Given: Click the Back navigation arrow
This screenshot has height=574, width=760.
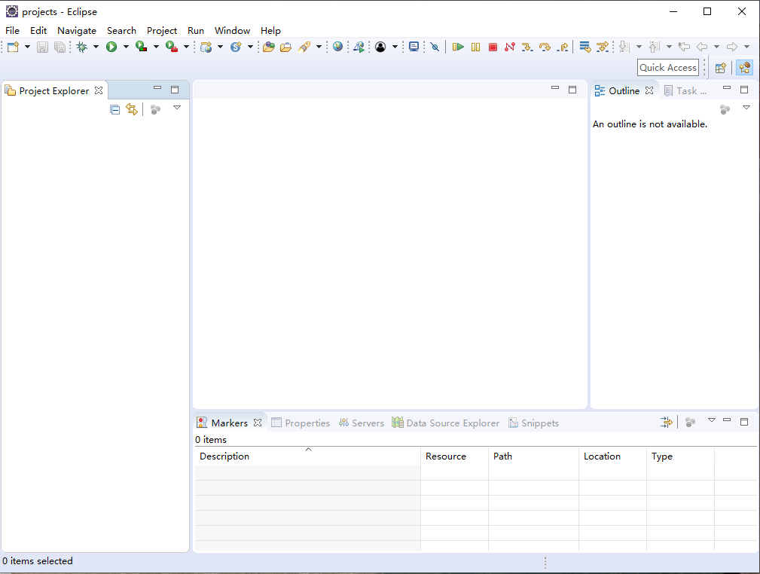Looking at the screenshot, I should click(x=702, y=47).
